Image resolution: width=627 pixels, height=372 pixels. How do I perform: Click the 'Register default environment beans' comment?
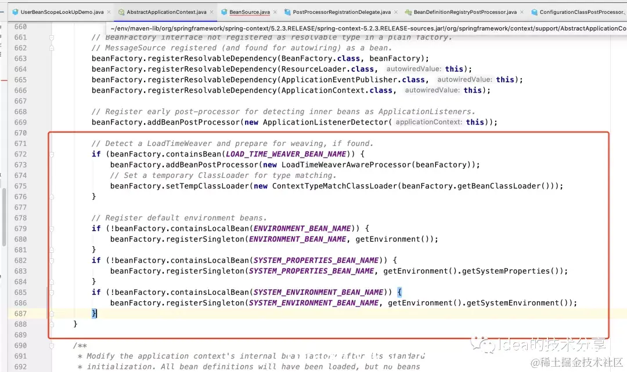tap(179, 218)
